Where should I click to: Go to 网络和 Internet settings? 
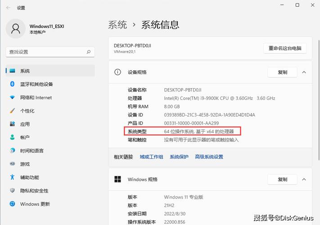(50, 98)
